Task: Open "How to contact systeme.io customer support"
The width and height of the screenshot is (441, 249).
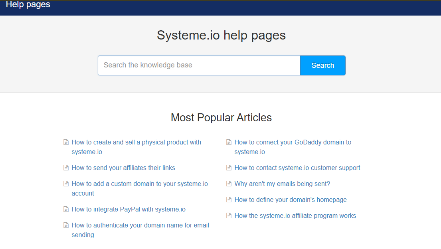Action: point(297,168)
